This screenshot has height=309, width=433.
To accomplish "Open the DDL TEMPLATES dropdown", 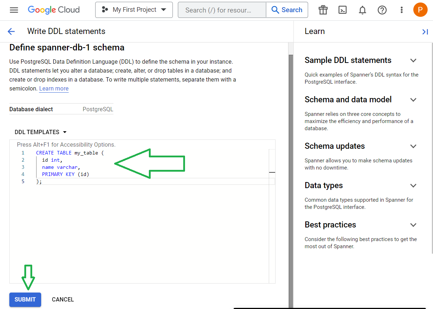I will pyautogui.click(x=41, y=132).
